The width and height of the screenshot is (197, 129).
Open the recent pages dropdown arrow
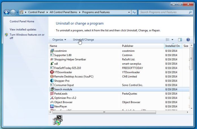click(x=17, y=12)
